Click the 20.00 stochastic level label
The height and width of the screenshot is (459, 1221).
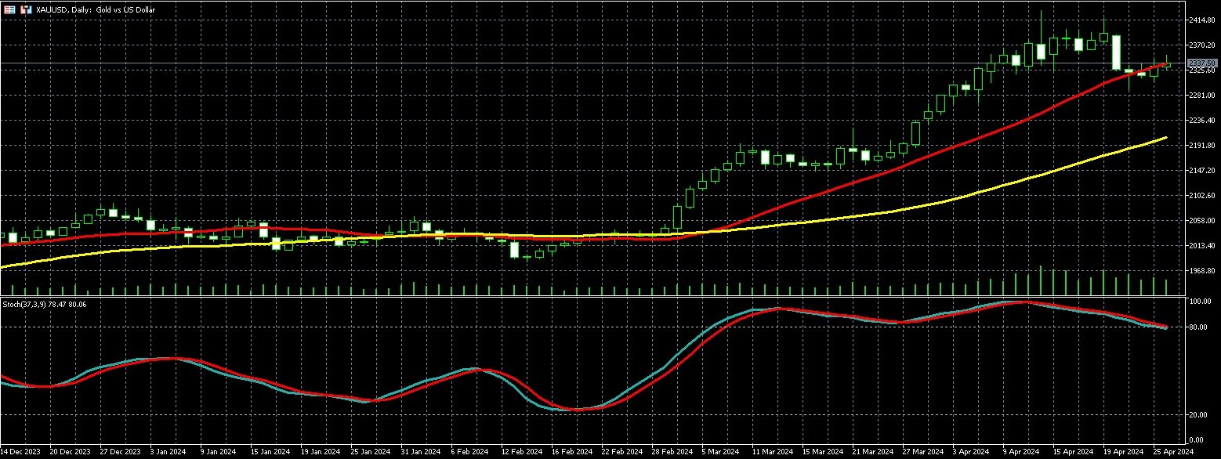pos(1199,415)
